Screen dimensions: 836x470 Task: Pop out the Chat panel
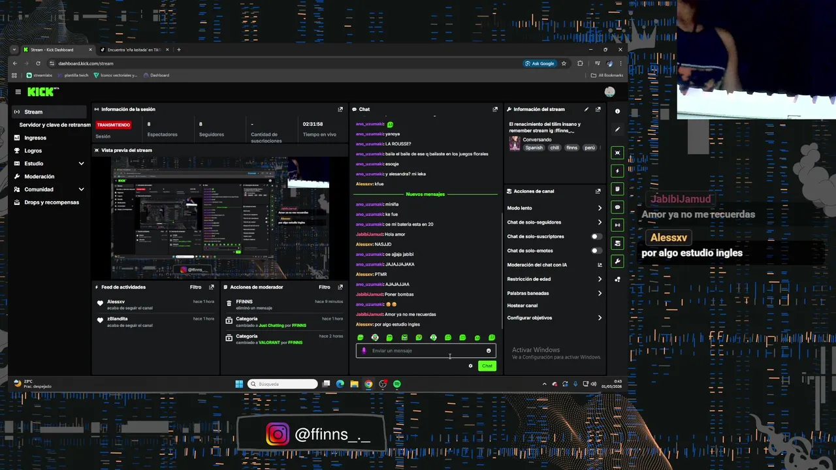495,110
